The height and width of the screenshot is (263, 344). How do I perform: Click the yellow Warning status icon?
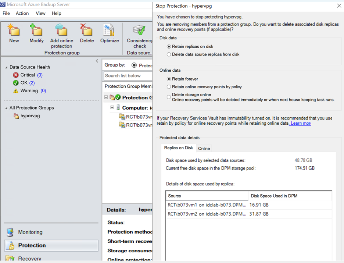[16, 90]
